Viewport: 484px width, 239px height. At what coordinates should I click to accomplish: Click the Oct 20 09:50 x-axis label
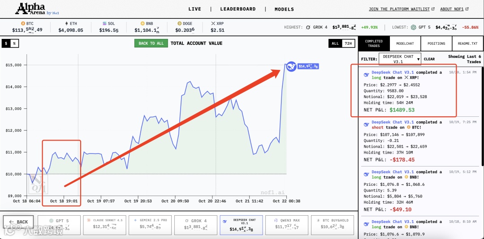(175, 201)
